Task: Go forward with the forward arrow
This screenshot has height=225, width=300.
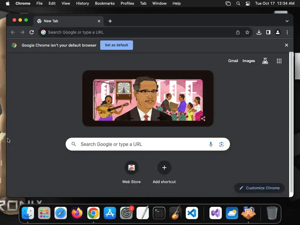Action: point(22,32)
